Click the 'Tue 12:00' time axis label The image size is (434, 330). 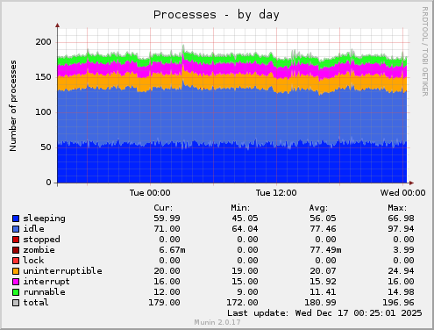(x=276, y=193)
